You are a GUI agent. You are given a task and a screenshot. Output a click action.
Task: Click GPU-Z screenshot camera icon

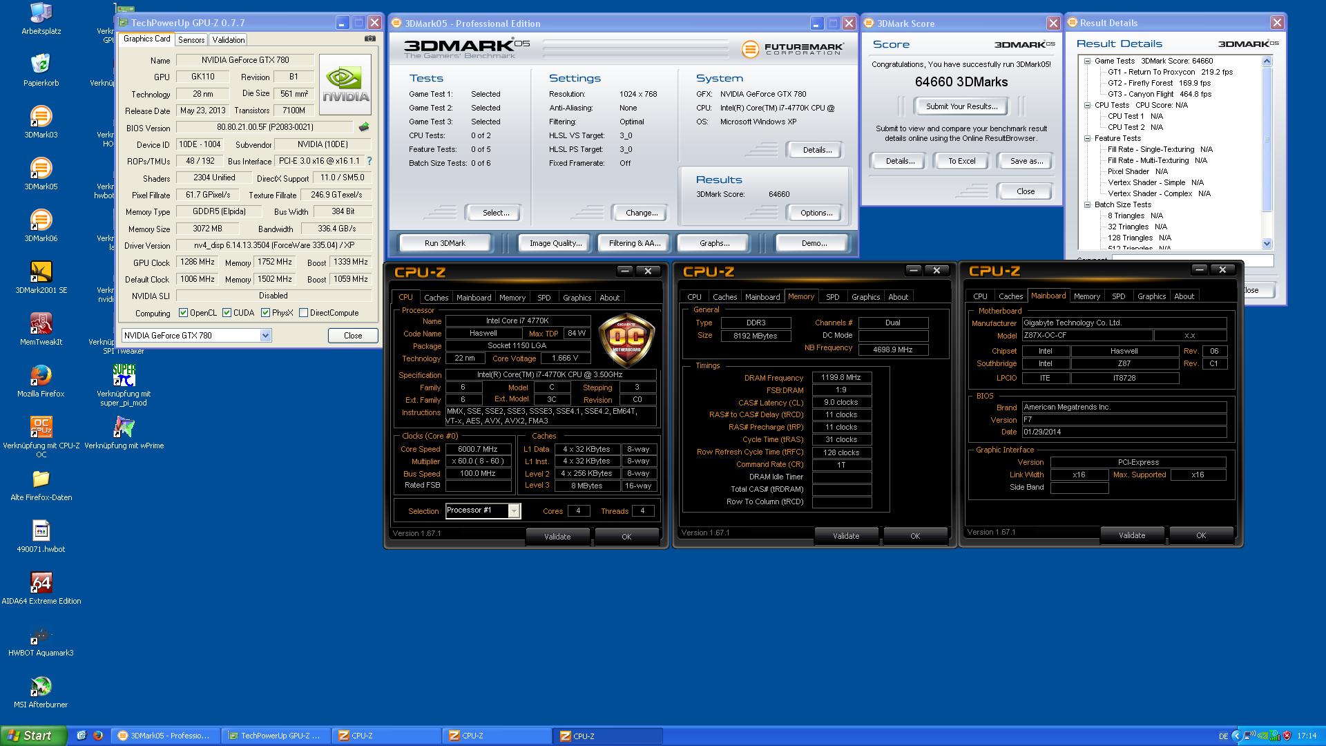(370, 39)
